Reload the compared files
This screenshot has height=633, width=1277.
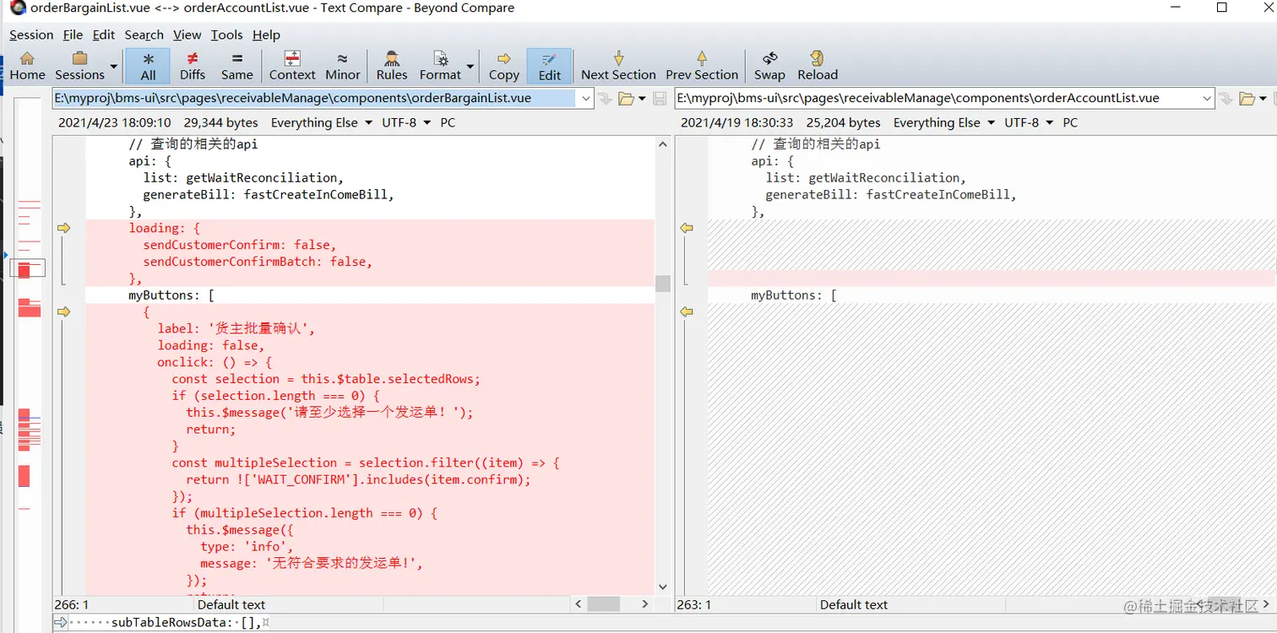(818, 66)
